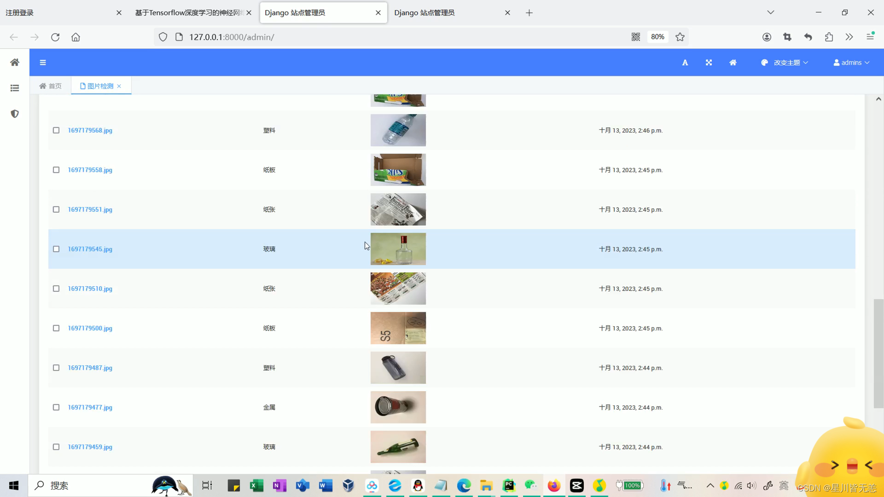Click the home icon in blue header

pyautogui.click(x=733, y=63)
